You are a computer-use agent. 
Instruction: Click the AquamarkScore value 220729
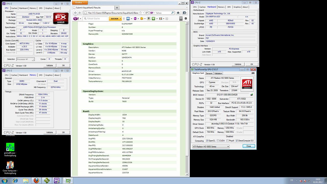coord(125,173)
